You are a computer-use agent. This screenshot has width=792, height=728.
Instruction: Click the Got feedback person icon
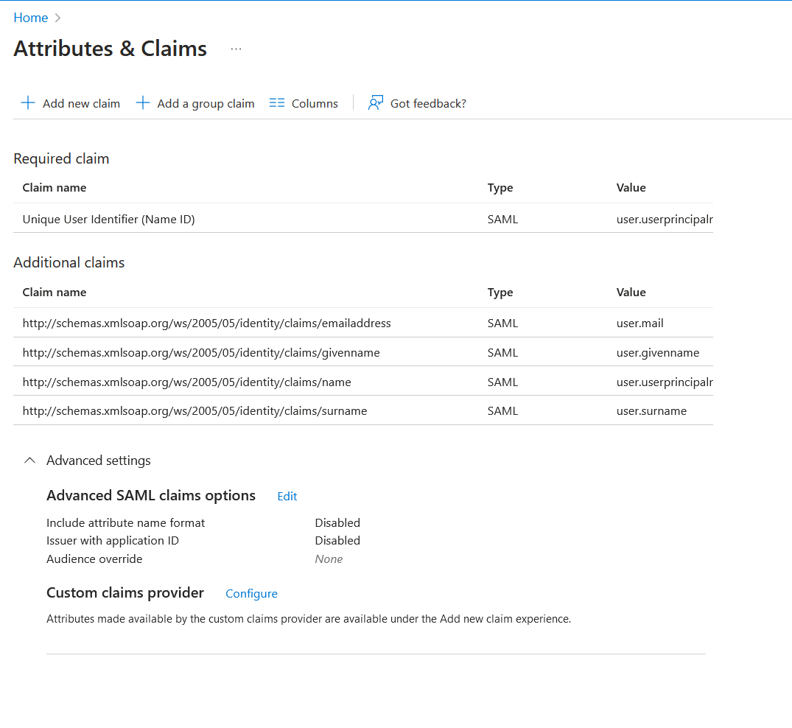click(x=376, y=103)
